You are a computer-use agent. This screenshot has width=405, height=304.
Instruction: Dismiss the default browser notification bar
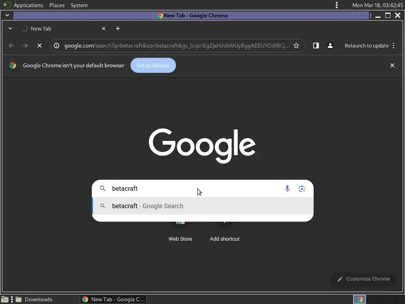[392, 65]
